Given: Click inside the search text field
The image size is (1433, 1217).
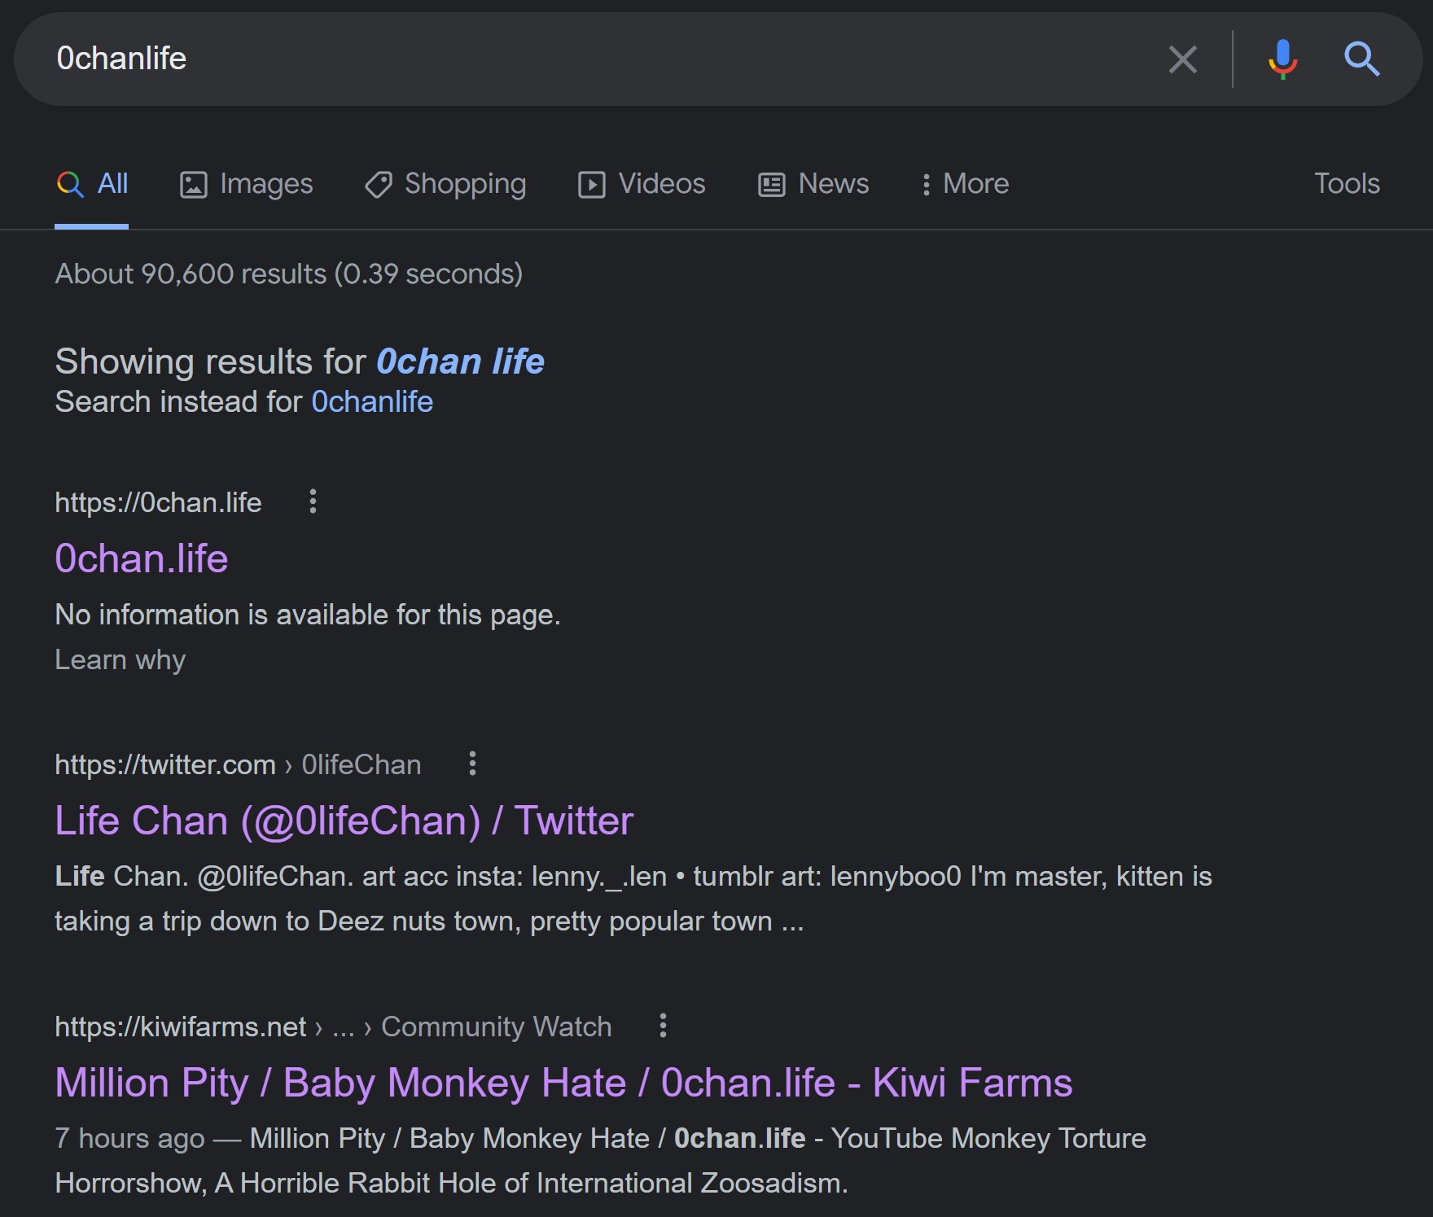Looking at the screenshot, I should tap(570, 59).
